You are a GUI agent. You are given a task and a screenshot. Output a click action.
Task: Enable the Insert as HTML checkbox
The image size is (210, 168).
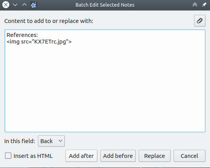[x=8, y=156]
